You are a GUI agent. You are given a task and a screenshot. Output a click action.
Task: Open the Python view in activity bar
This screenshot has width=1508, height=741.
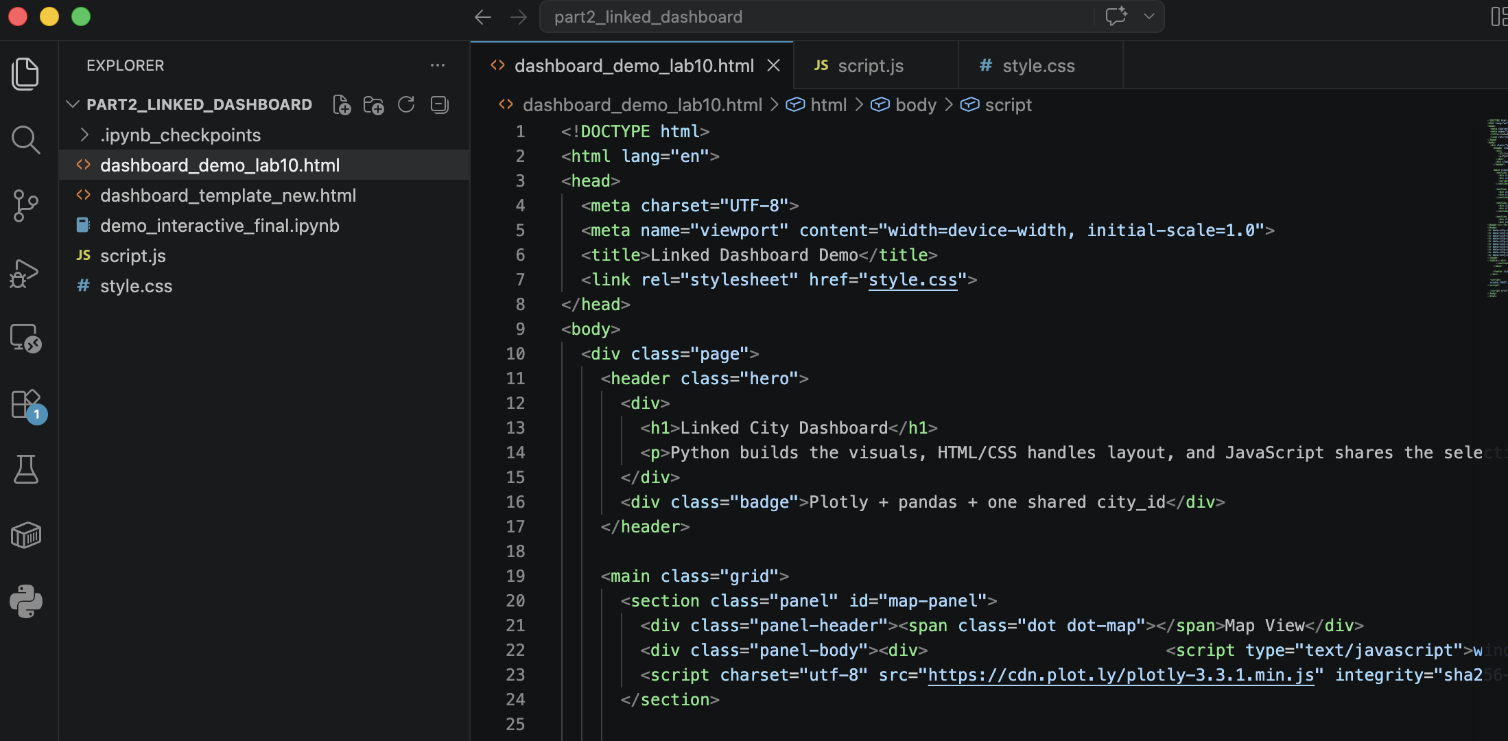[26, 602]
